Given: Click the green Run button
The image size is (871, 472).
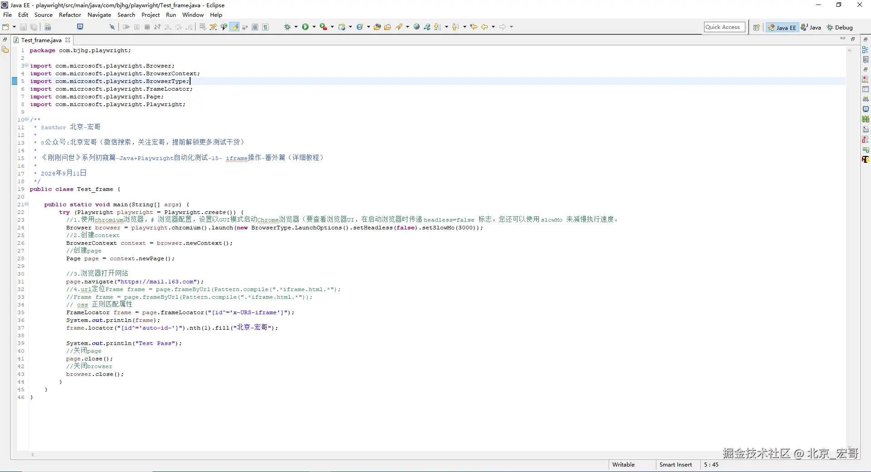Looking at the screenshot, I should pos(305,27).
